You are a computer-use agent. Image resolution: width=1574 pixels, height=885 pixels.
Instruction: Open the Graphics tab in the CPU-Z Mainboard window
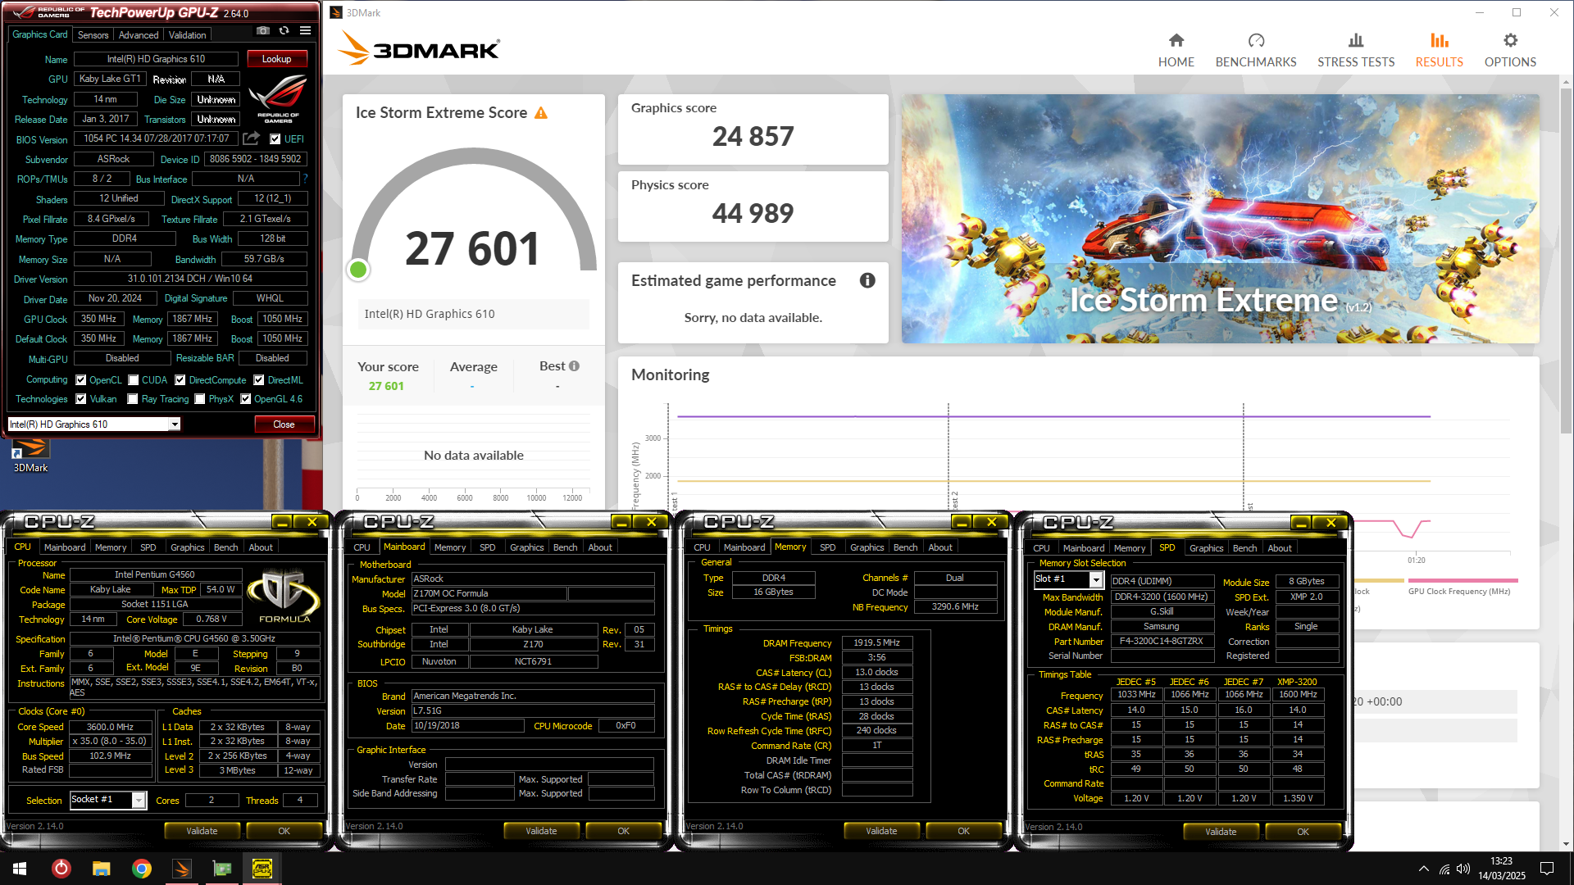(x=526, y=547)
